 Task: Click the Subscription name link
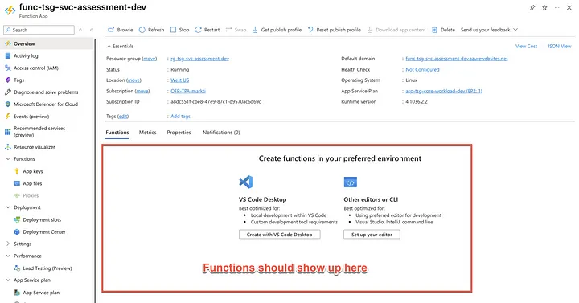click(188, 91)
